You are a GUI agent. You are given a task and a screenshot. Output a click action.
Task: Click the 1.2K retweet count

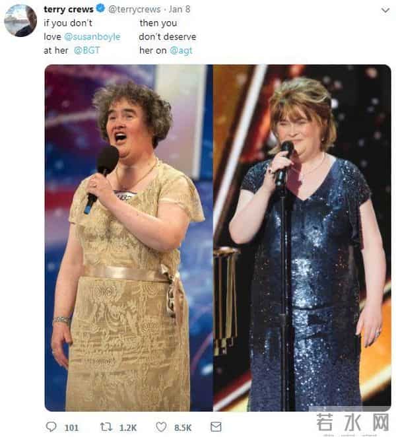pyautogui.click(x=128, y=428)
